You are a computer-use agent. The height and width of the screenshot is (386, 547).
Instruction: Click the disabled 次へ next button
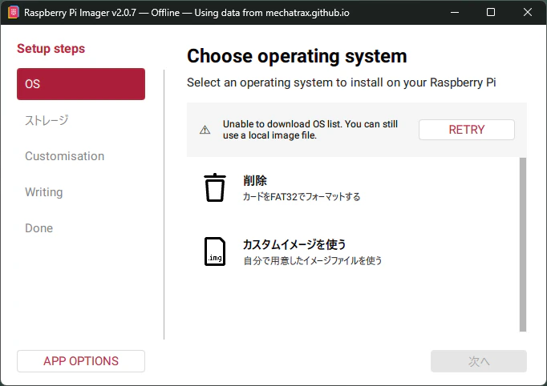pyautogui.click(x=479, y=361)
